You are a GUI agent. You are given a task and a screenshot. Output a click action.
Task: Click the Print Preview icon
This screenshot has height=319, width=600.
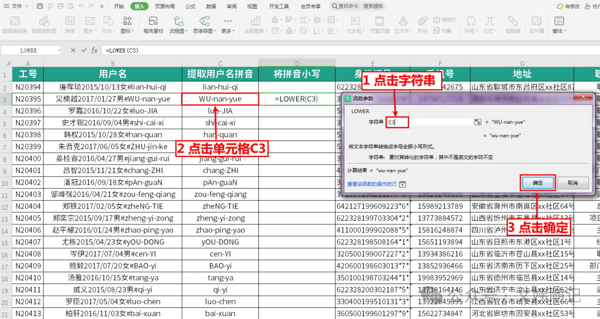tap(71, 6)
